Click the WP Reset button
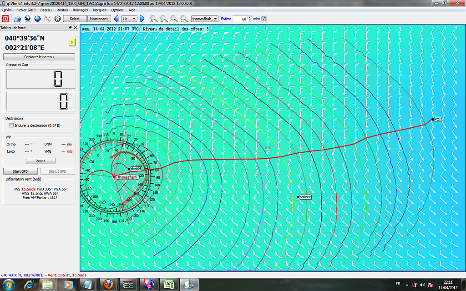Viewport: 466px width, 291px height. click(41, 161)
